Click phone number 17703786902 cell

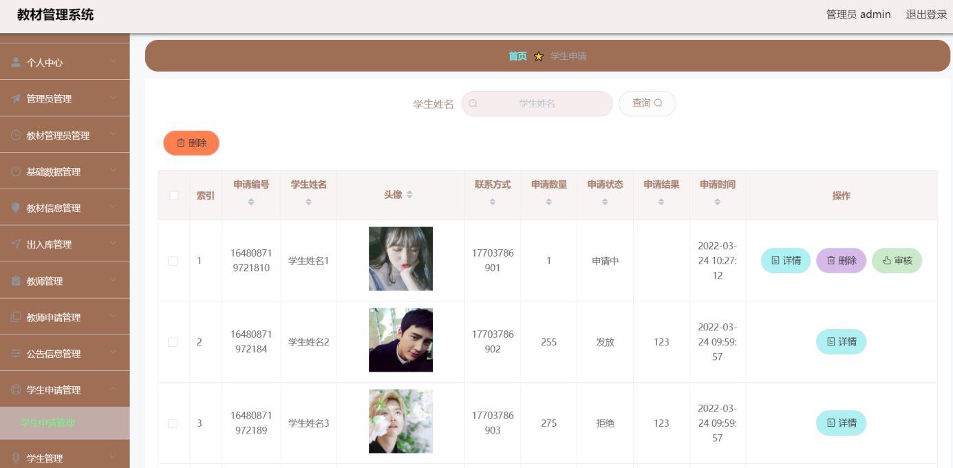(493, 342)
